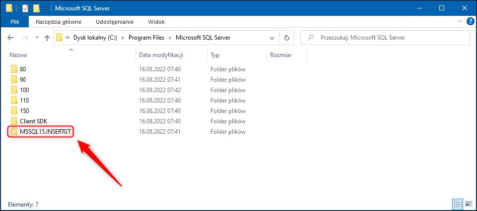Click the Up one level arrow

pyautogui.click(x=47, y=38)
